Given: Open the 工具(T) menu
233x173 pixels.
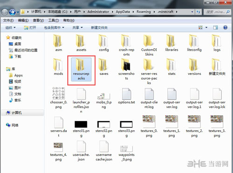Looking at the screenshot, I should [x=54, y=20].
